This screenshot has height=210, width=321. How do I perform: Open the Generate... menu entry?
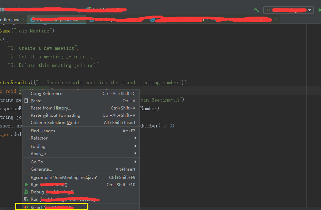click(x=81, y=169)
